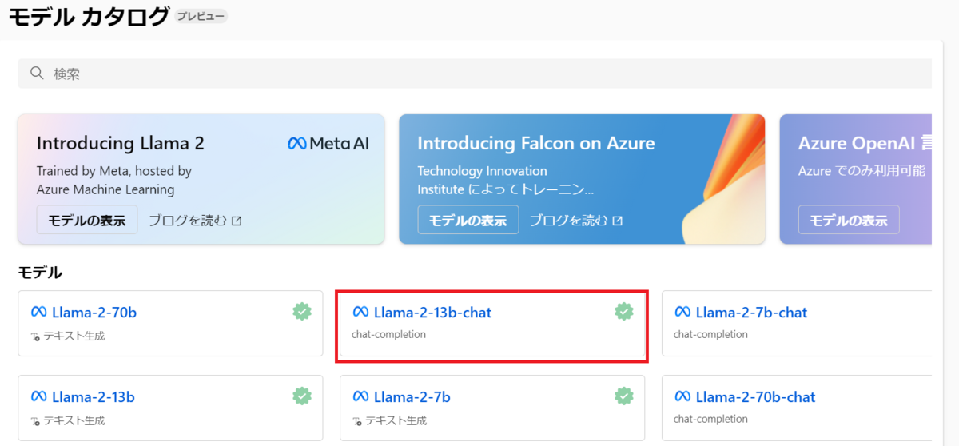Open the Llama-2-13b model card
Image resolution: width=959 pixels, height=446 pixels.
point(170,408)
